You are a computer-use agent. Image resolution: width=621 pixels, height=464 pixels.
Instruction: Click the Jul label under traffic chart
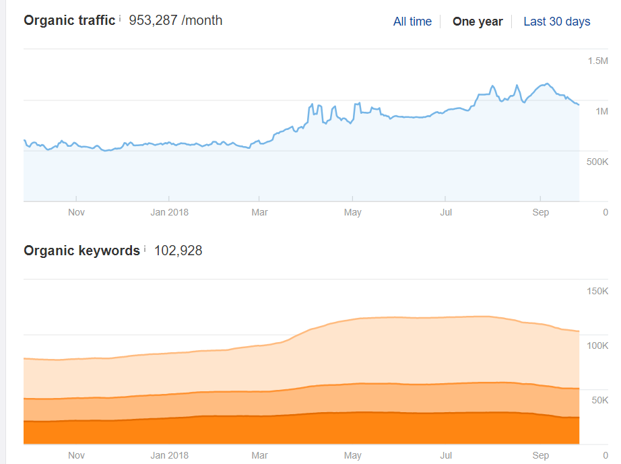[446, 213]
